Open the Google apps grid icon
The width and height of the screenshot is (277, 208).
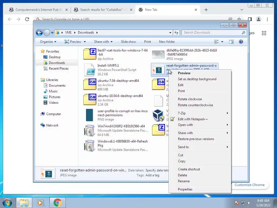click(264, 33)
